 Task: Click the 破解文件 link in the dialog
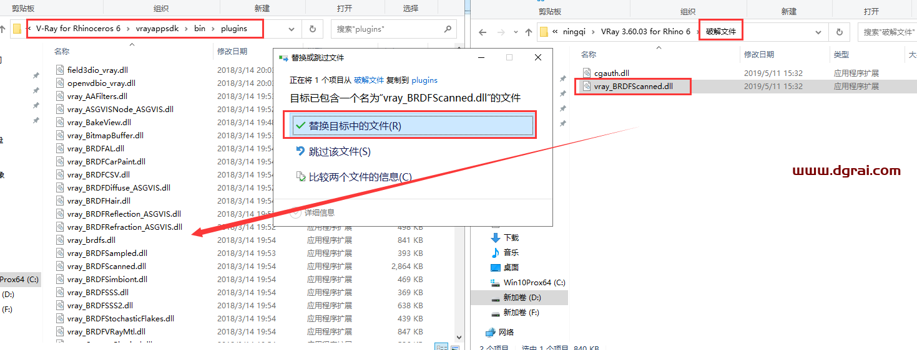[x=369, y=80]
